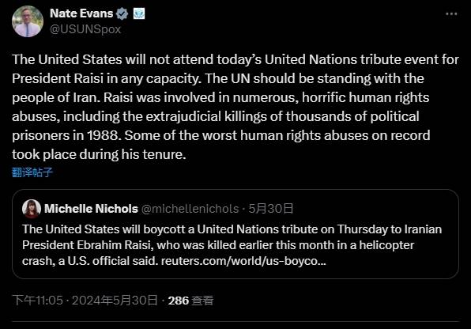Open Nate Evans profile avatar
The height and width of the screenshot is (329, 471).
pos(28,21)
